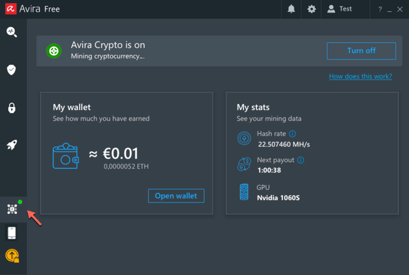Image resolution: width=409 pixels, height=275 pixels.
Task: Click the Open wallet button
Action: 176,196
